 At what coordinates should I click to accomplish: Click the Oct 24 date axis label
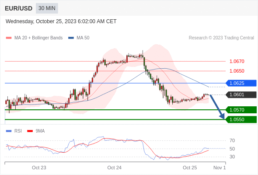click(115, 168)
